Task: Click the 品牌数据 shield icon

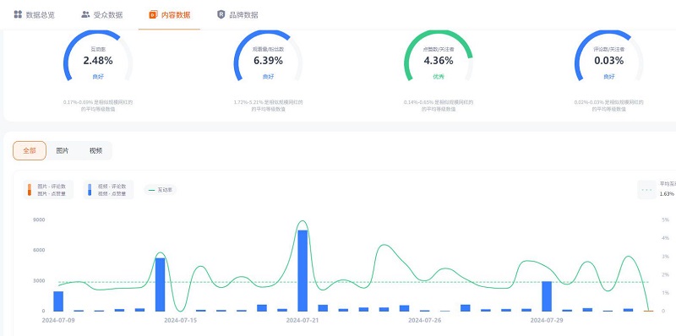Action: (221, 14)
